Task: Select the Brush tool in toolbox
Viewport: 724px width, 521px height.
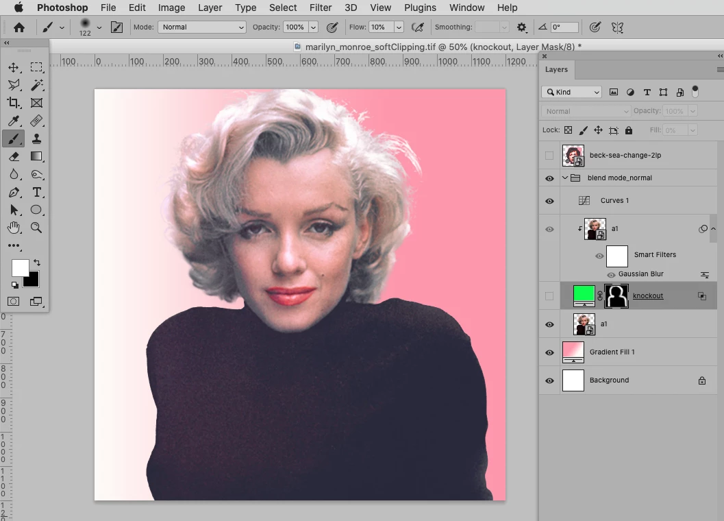Action: pos(14,138)
